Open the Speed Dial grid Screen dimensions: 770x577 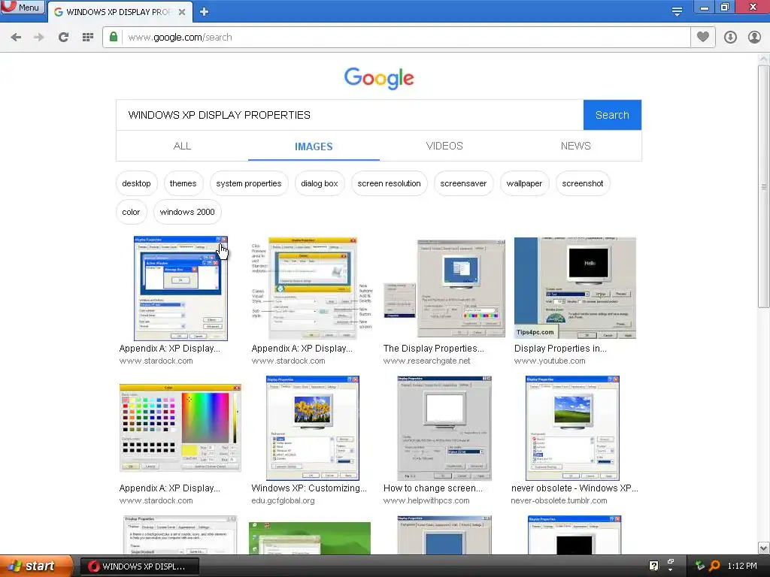pos(88,38)
